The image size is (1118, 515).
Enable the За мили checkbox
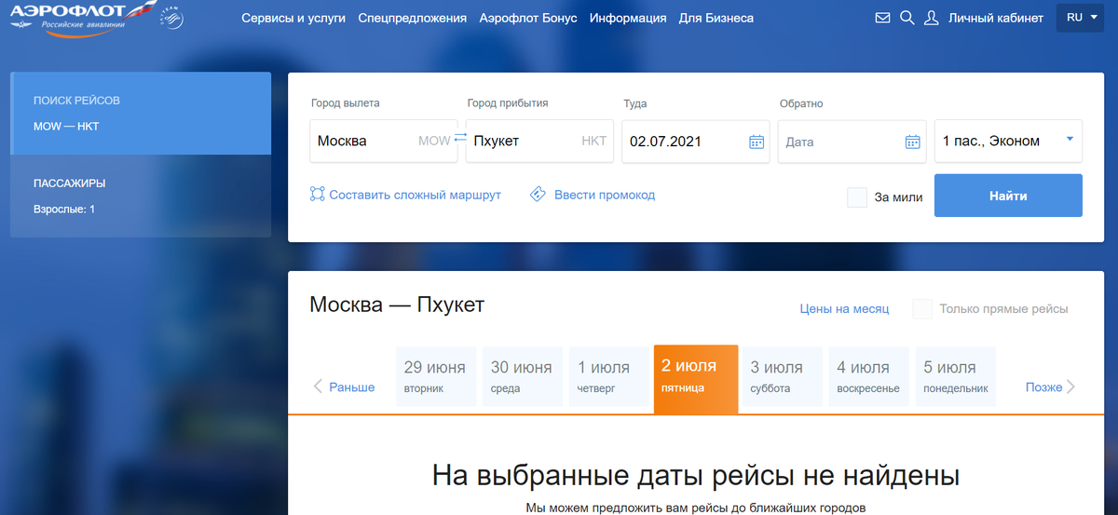[857, 197]
